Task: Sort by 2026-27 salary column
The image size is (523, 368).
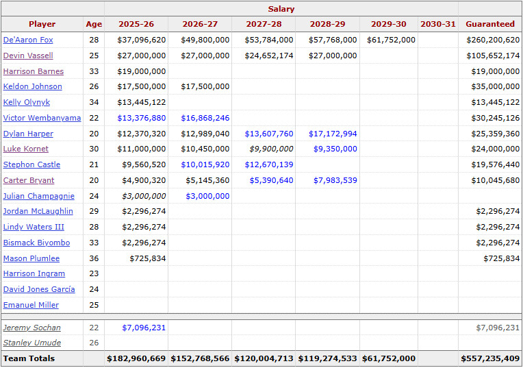Action: [200, 24]
